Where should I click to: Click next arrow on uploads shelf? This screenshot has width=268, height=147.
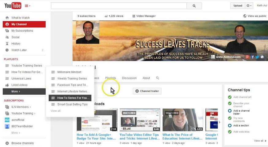click(x=219, y=122)
